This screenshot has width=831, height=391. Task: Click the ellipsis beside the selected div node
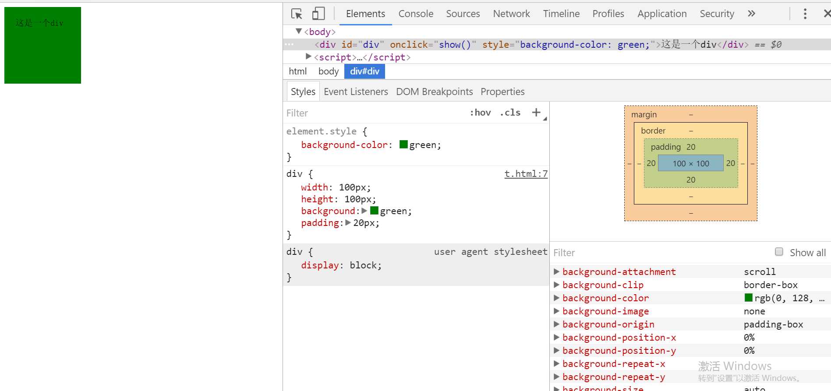289,44
